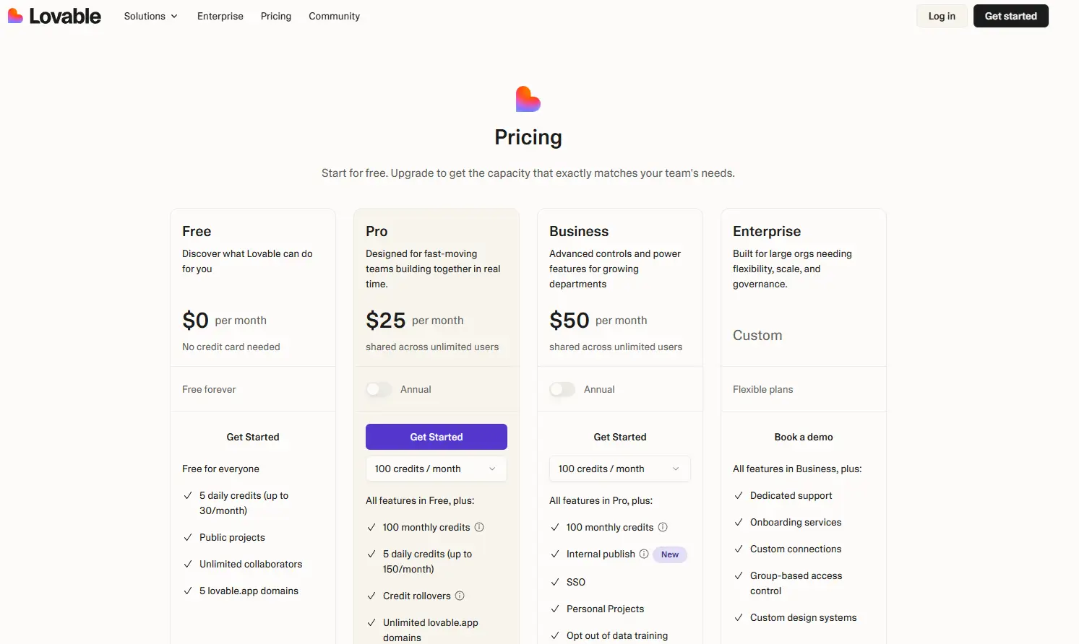Open the Pricing nav link
This screenshot has height=644, width=1079.
(x=276, y=16)
